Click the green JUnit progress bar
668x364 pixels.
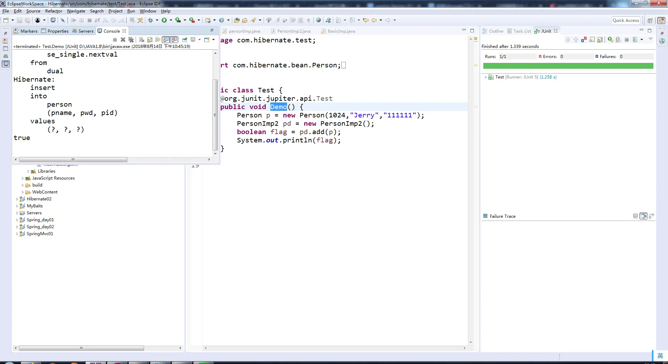pyautogui.click(x=568, y=66)
